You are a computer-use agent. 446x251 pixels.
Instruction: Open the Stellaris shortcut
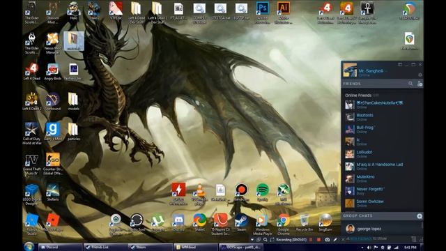[53, 192]
